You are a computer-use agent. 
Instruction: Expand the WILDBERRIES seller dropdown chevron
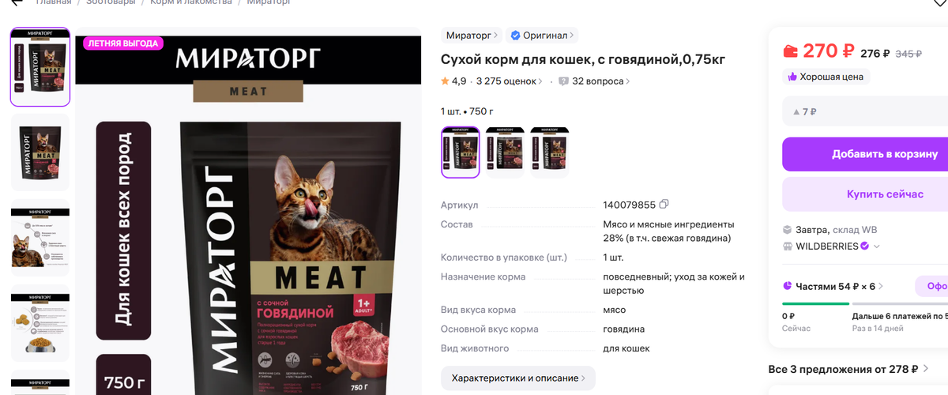point(877,246)
